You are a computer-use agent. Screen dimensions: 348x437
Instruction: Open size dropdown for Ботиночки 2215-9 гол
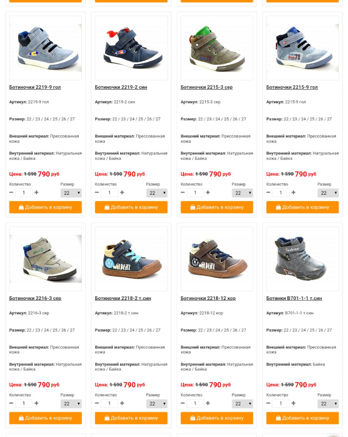click(x=328, y=193)
